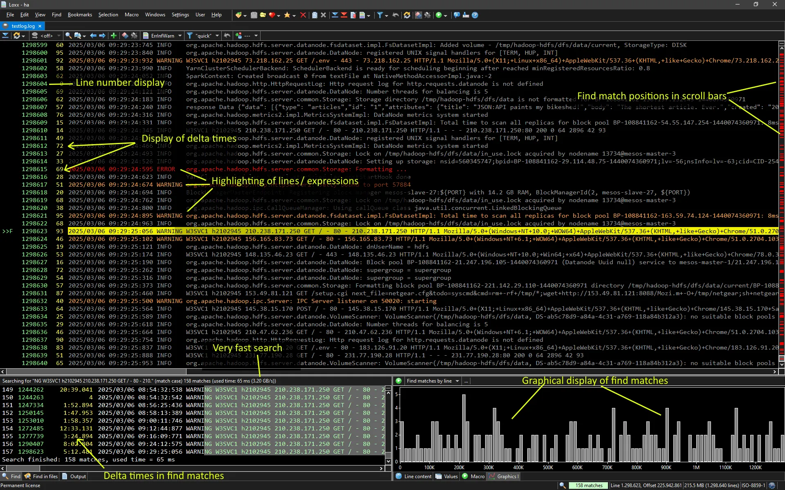
Task: Start the green run/play icon in toolbar
Action: click(x=439, y=15)
